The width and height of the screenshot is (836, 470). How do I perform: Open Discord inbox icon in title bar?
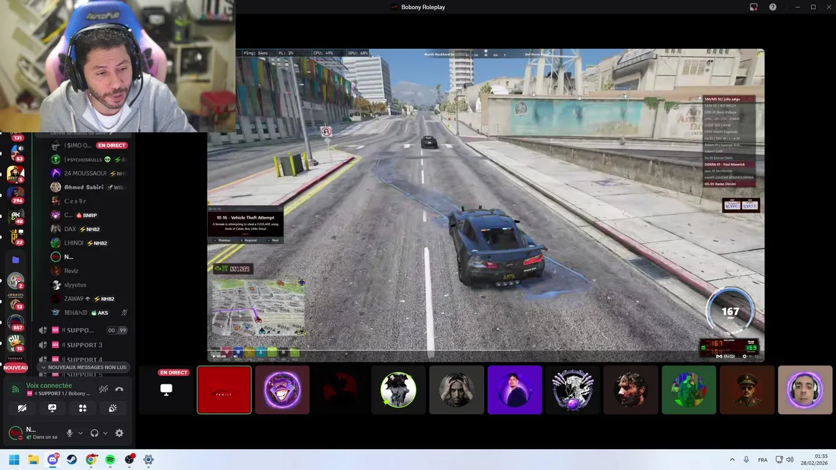(x=754, y=7)
